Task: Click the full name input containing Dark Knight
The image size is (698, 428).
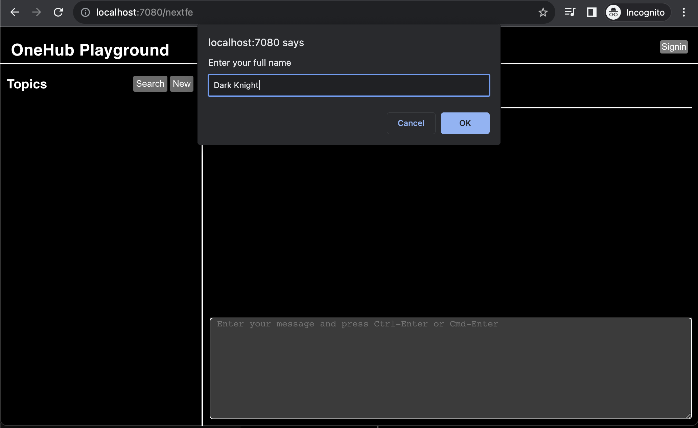Action: click(x=349, y=85)
